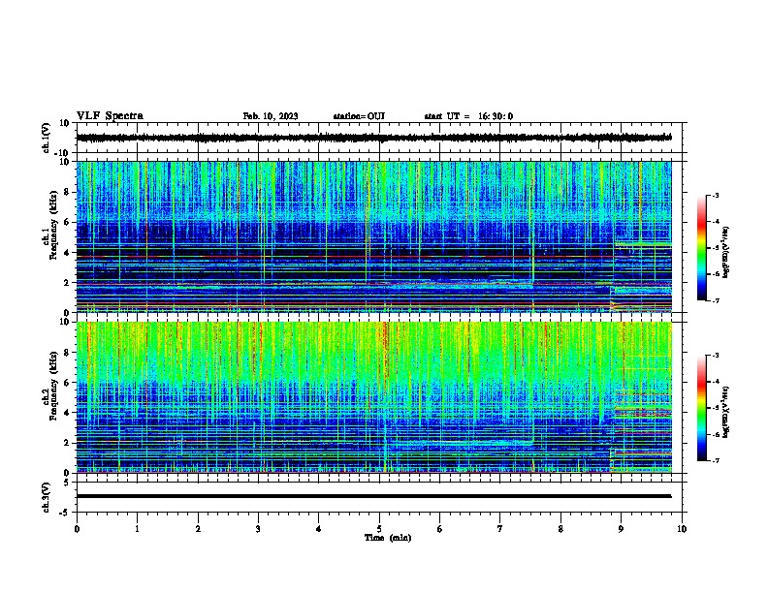Click the "6" kHz tick on ch.2 spectrogram axis

click(x=67, y=383)
